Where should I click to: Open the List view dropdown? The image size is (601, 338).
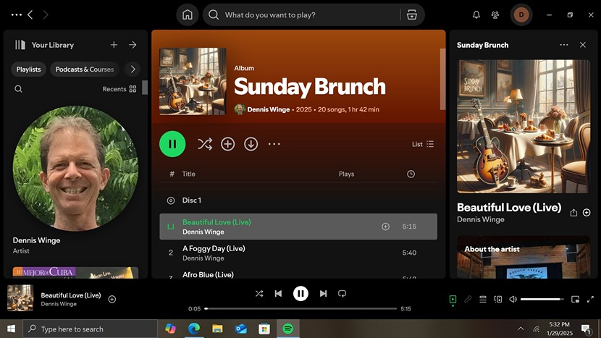pyautogui.click(x=423, y=144)
